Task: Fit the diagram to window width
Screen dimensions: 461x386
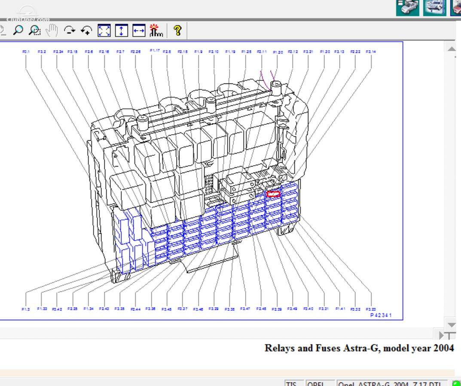Action: [x=139, y=30]
